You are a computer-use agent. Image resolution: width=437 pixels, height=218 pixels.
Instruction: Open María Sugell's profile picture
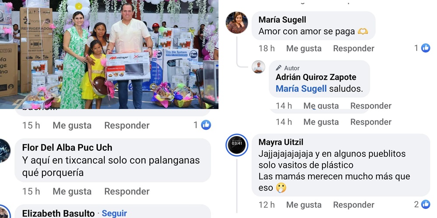point(236,23)
